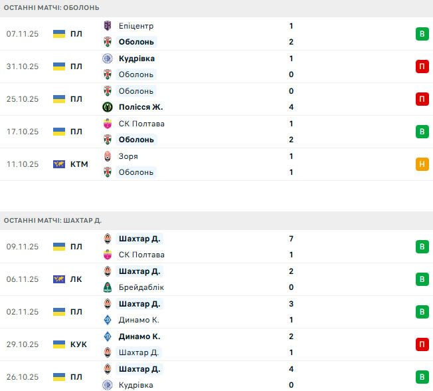The height and width of the screenshot is (391, 433).
Task: Select the Останні матчі: Оболонь section header
Action: [52, 7]
